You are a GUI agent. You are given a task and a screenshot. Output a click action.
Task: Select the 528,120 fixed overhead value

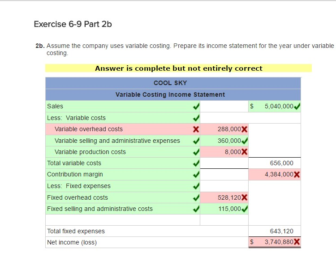pos(229,197)
